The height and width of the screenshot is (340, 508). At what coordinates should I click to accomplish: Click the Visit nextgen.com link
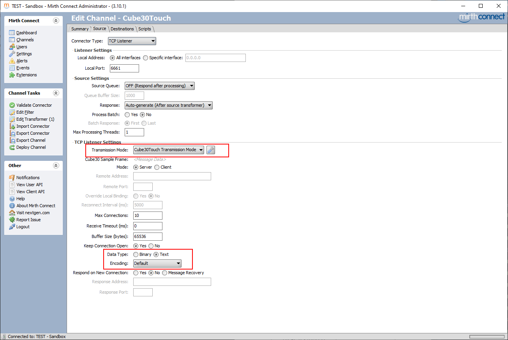coord(33,213)
